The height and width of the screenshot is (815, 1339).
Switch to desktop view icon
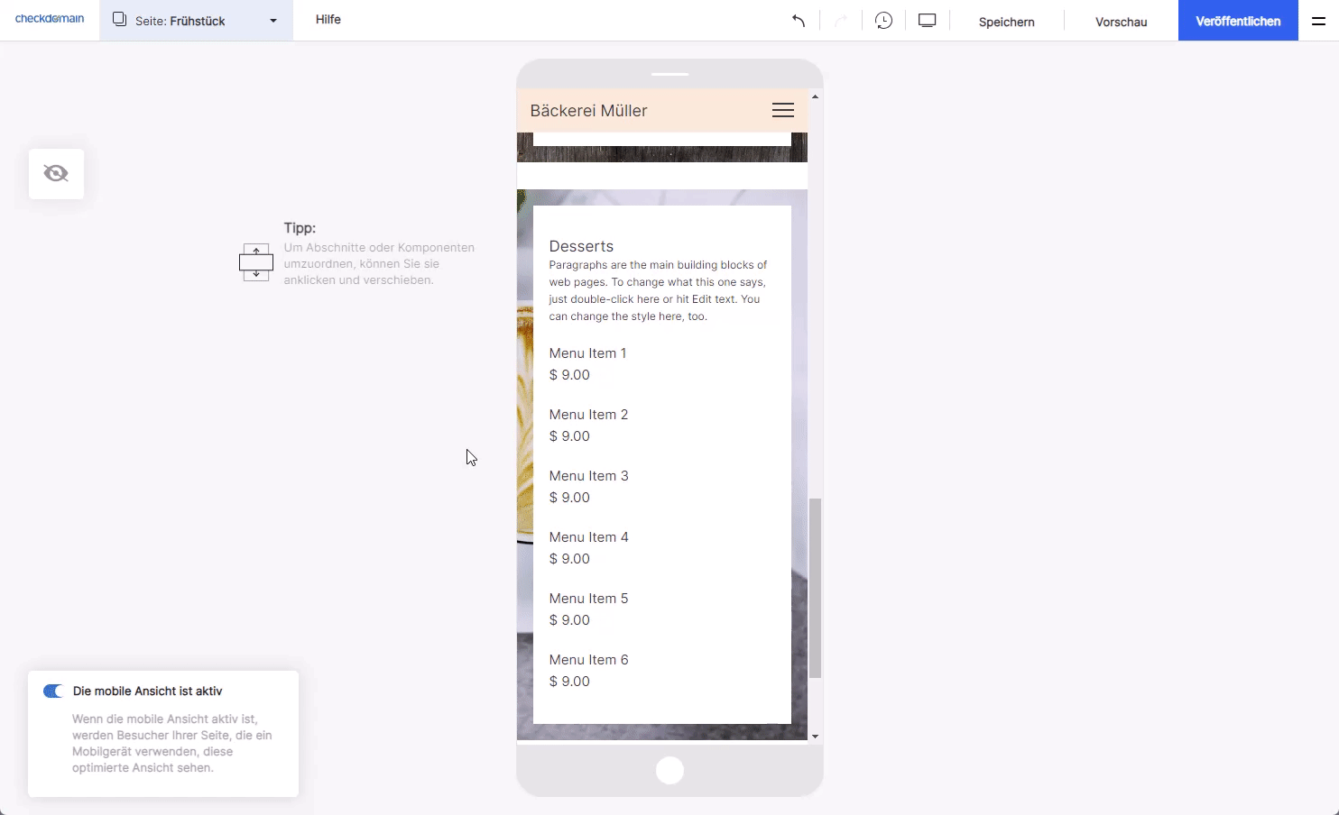click(x=928, y=21)
